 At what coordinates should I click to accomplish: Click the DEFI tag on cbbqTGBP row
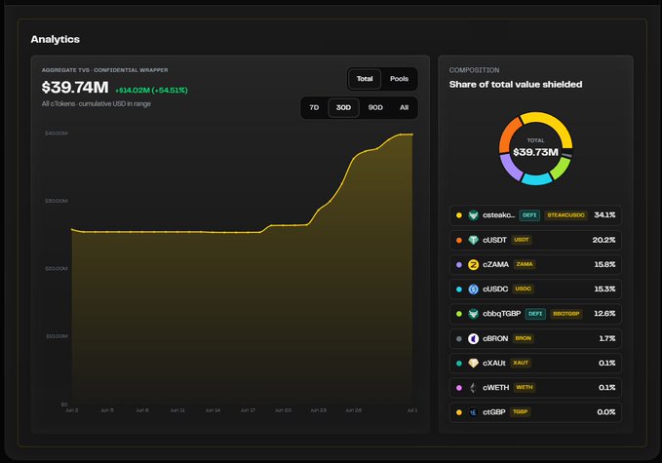click(535, 314)
